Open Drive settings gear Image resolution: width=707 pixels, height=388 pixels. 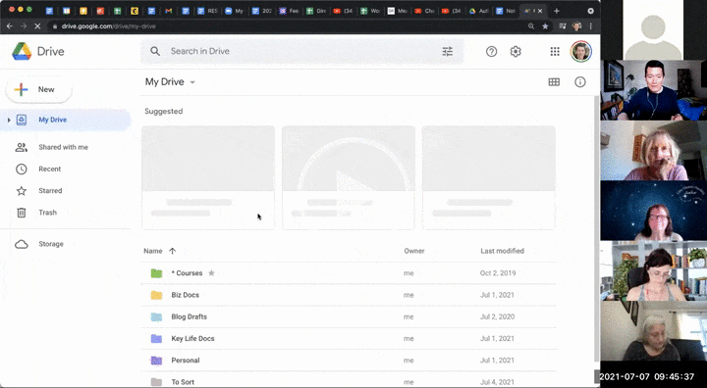click(x=516, y=51)
